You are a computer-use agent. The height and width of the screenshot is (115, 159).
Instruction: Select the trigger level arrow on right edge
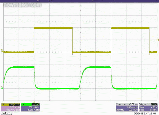tap(158, 40)
